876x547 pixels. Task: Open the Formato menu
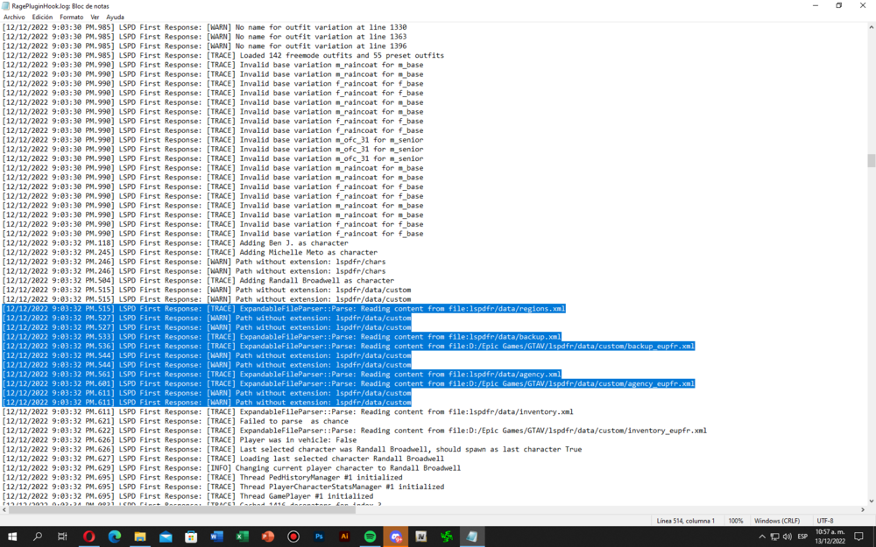click(x=72, y=18)
